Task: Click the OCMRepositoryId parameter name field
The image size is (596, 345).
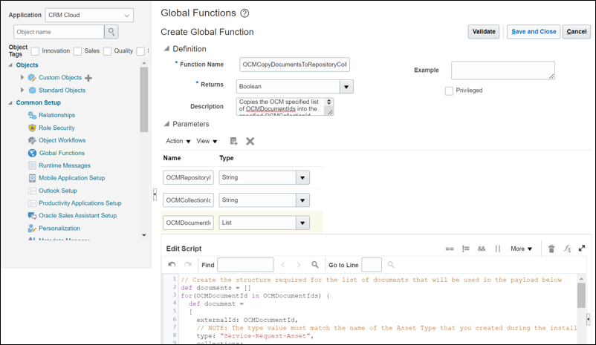Action: pyautogui.click(x=188, y=177)
